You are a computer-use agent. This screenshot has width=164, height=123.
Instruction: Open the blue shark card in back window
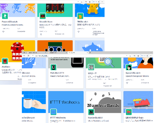[90, 46]
